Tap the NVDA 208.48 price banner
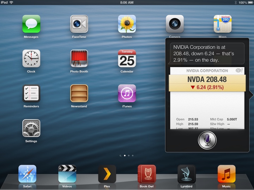 pos(207,83)
